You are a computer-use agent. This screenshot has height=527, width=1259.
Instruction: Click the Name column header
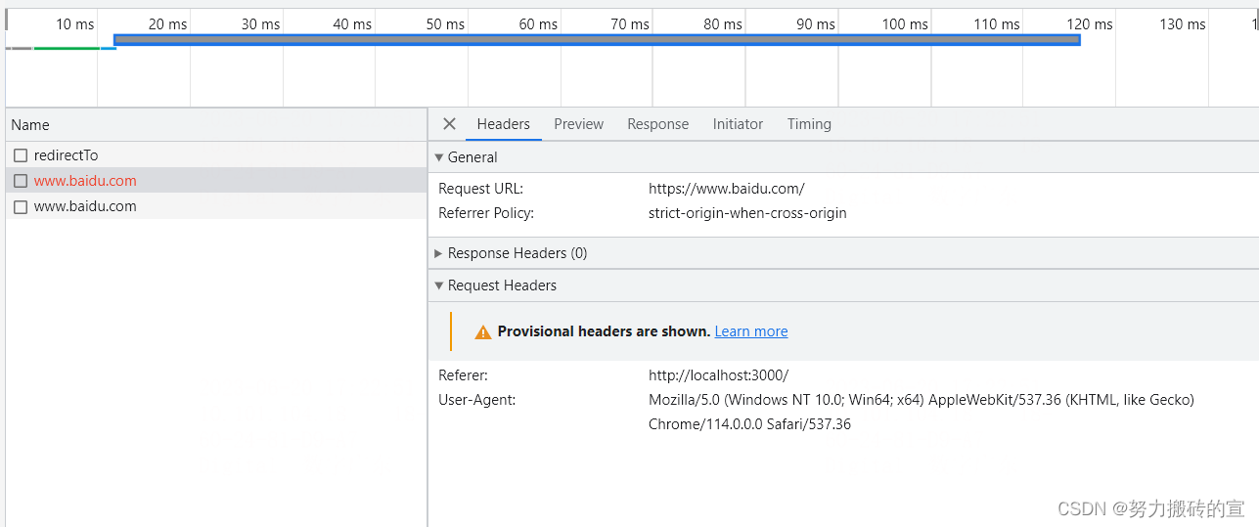coord(30,125)
